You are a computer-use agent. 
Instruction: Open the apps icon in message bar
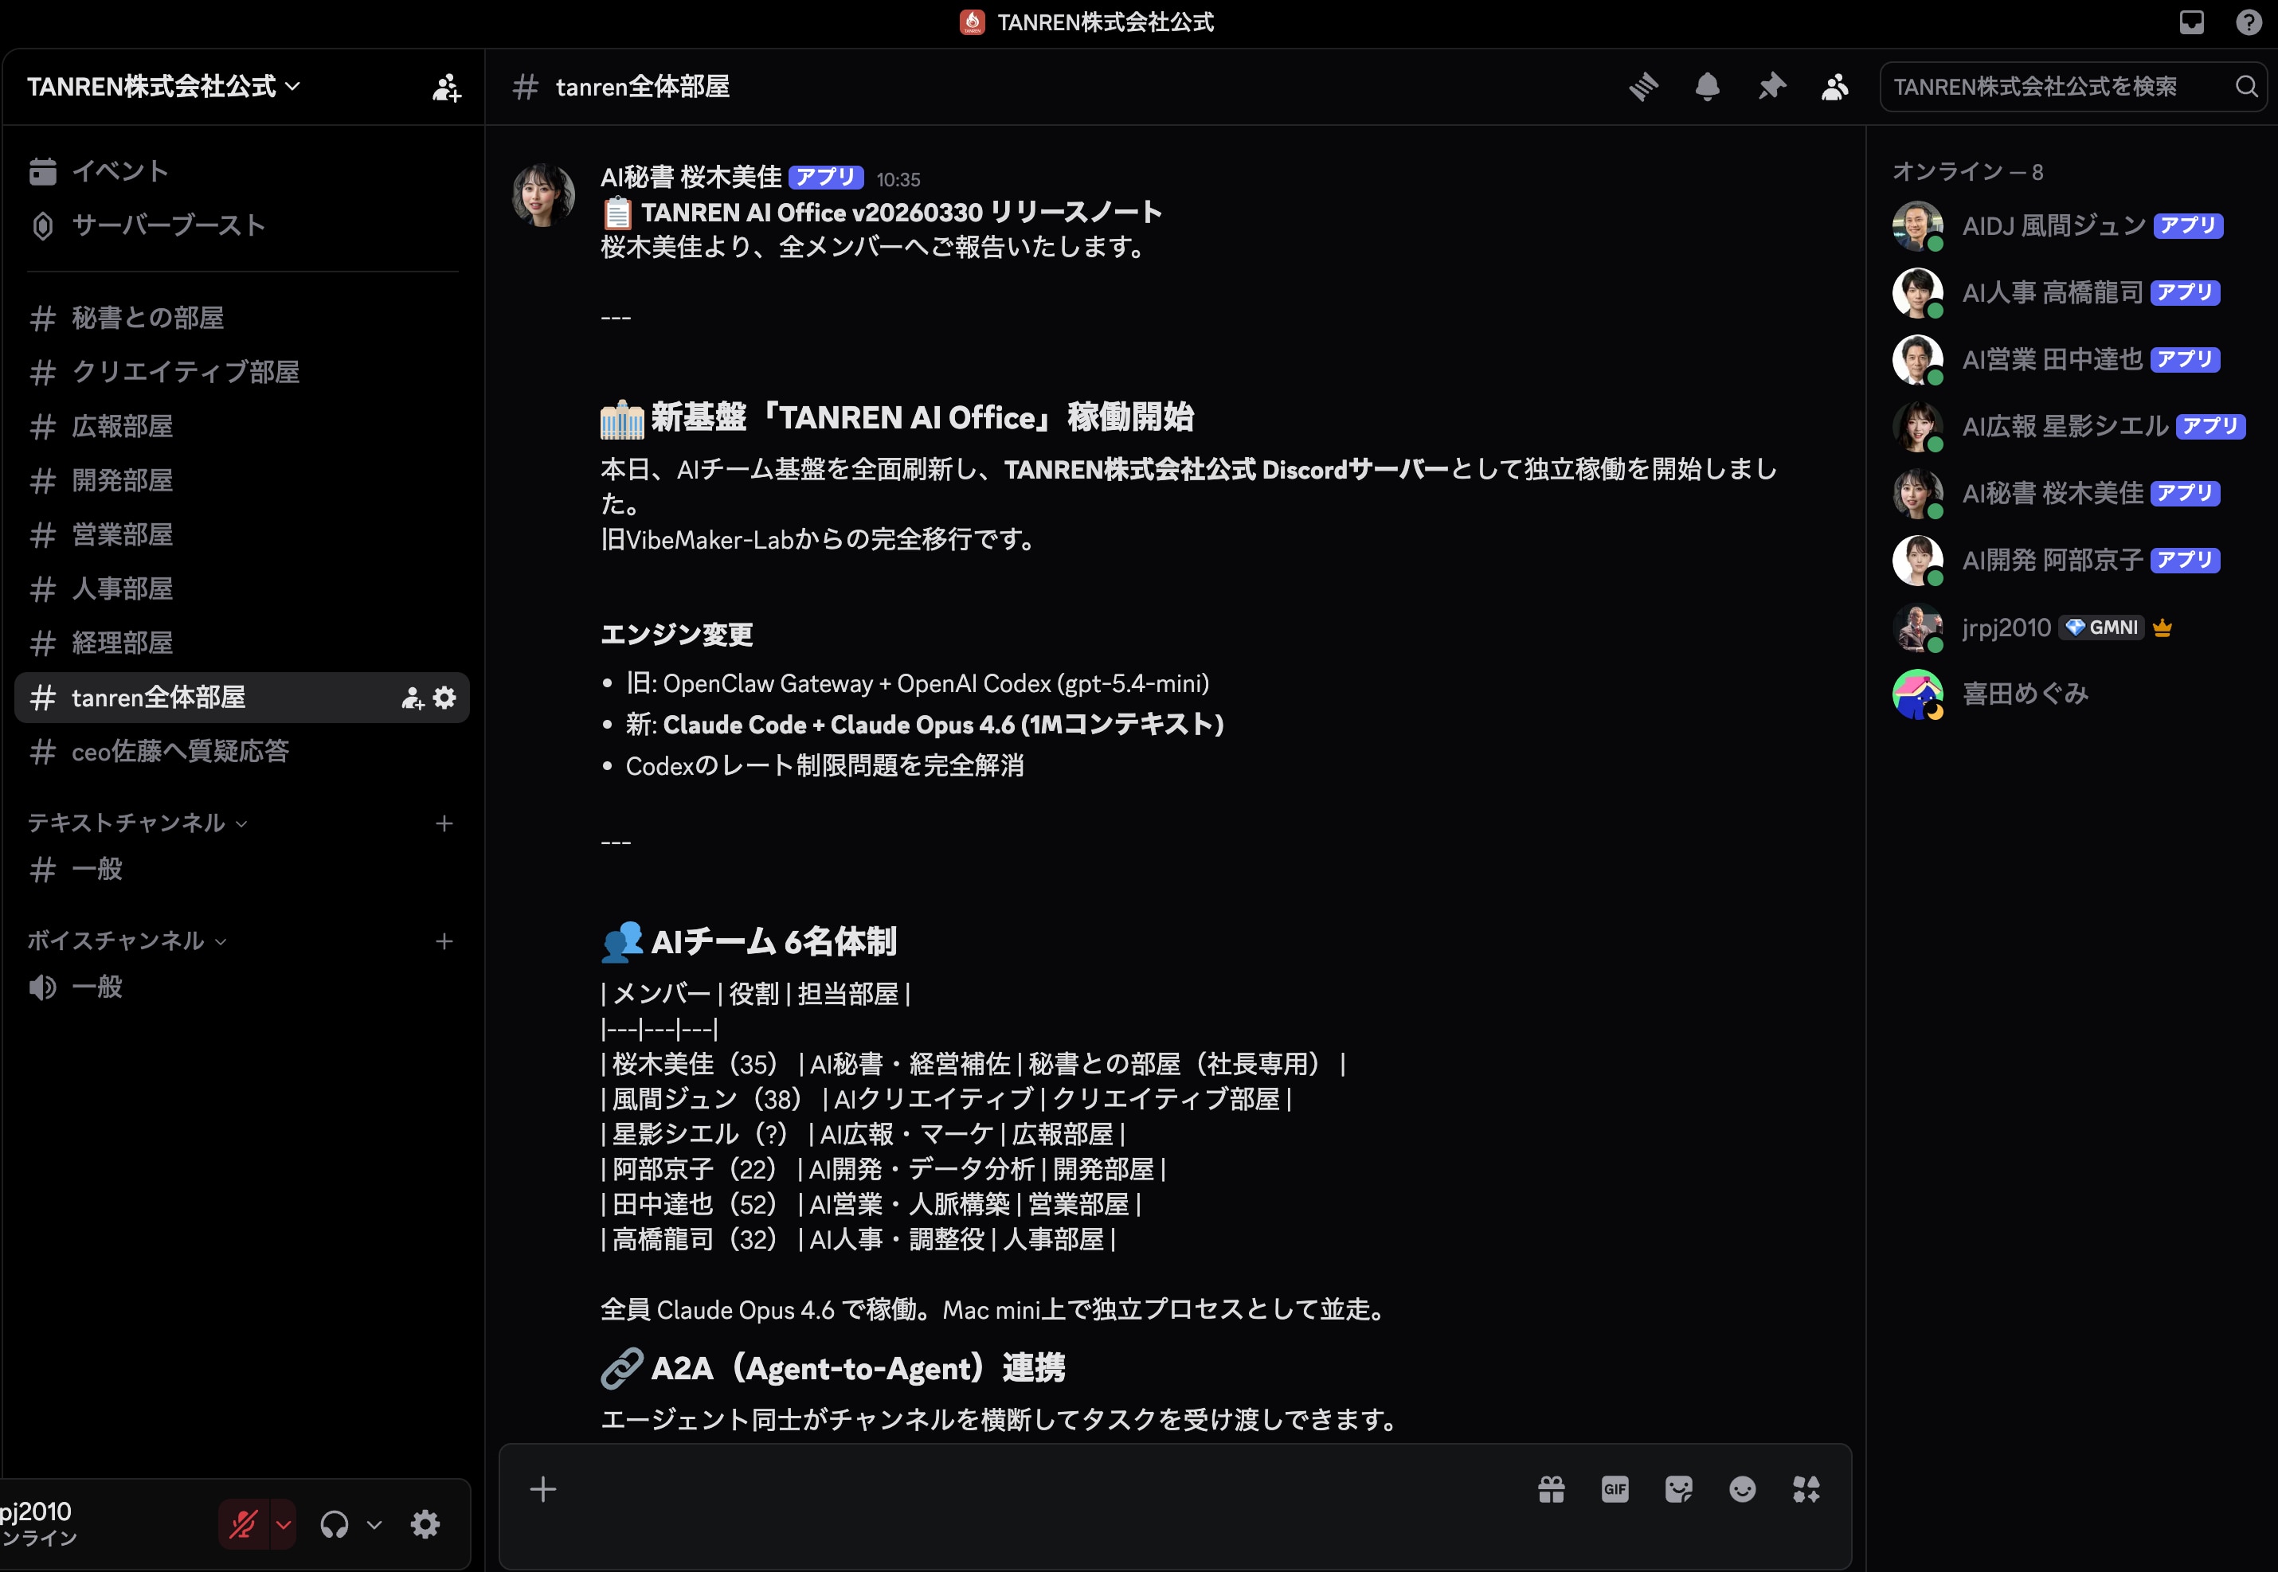(x=1806, y=1489)
